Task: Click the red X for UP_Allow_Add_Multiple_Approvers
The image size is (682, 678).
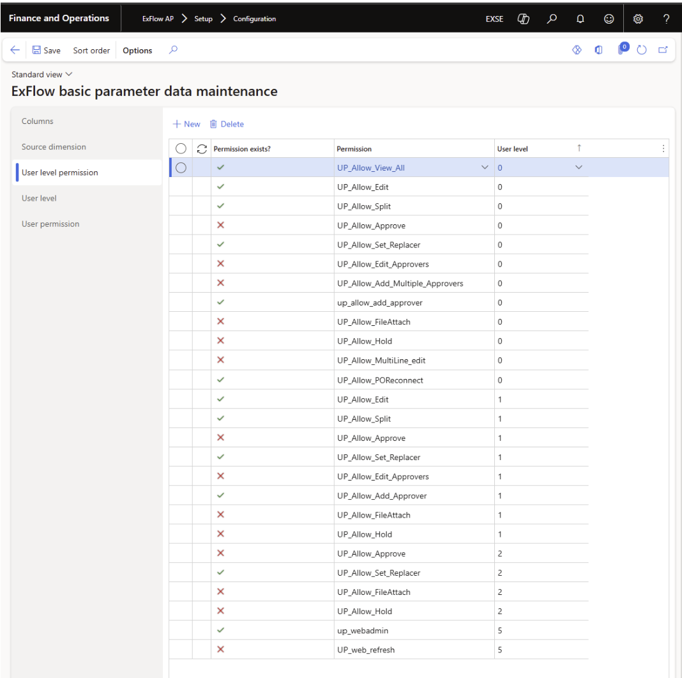Action: point(220,283)
